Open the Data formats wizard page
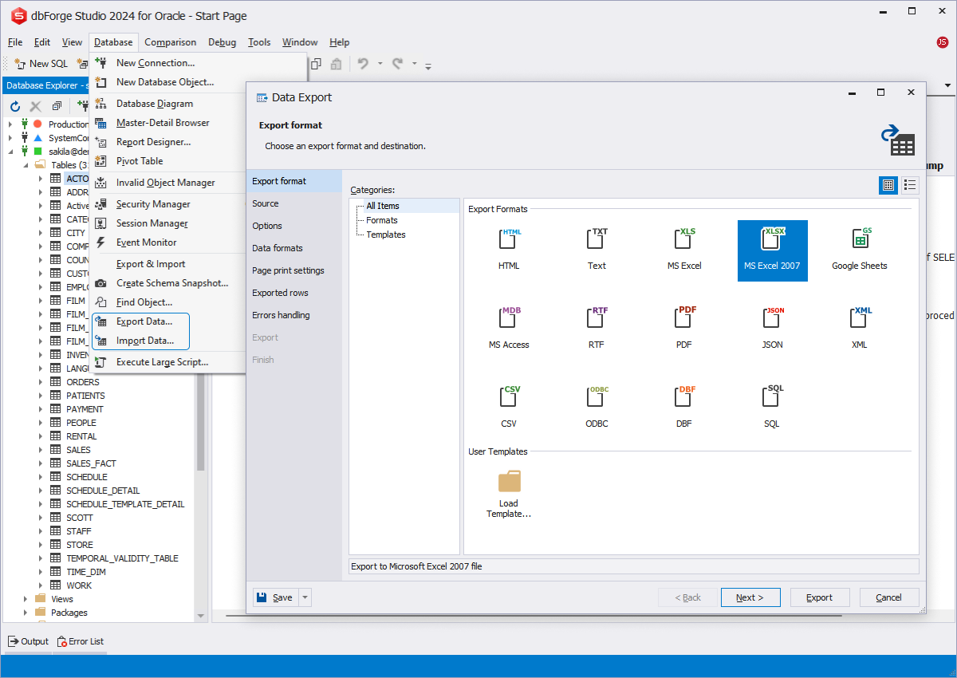Viewport: 957px width, 678px height. click(278, 248)
